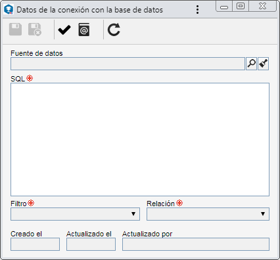Click the 'Fuente de datos' label

[37, 53]
